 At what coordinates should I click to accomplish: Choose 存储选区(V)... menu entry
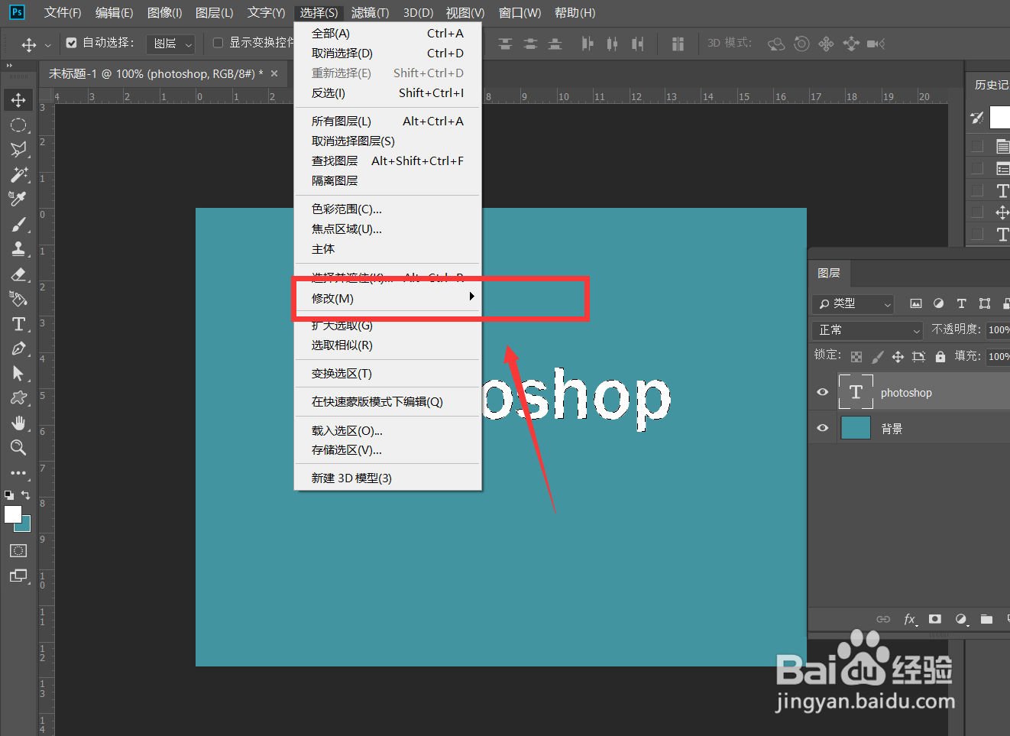click(x=388, y=450)
